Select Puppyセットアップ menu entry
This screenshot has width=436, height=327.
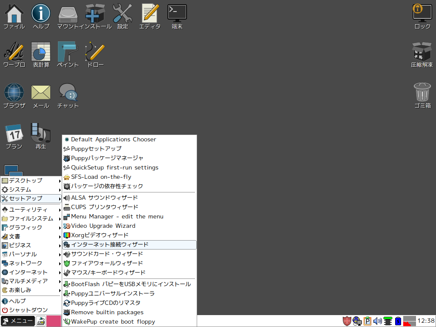click(129, 149)
